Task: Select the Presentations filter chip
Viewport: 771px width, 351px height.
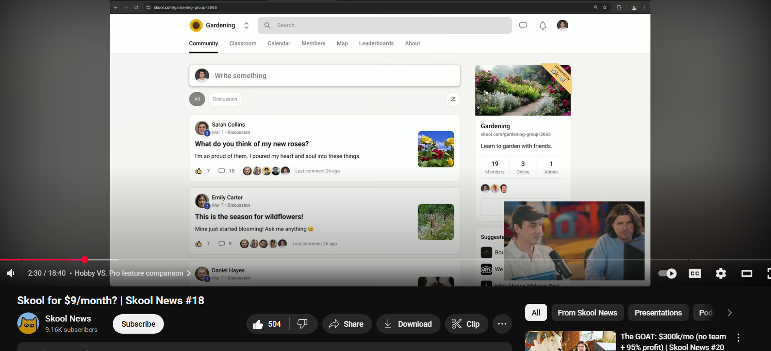Action: pos(658,313)
